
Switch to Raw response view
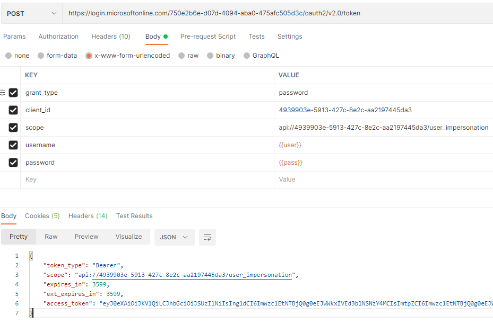point(51,237)
